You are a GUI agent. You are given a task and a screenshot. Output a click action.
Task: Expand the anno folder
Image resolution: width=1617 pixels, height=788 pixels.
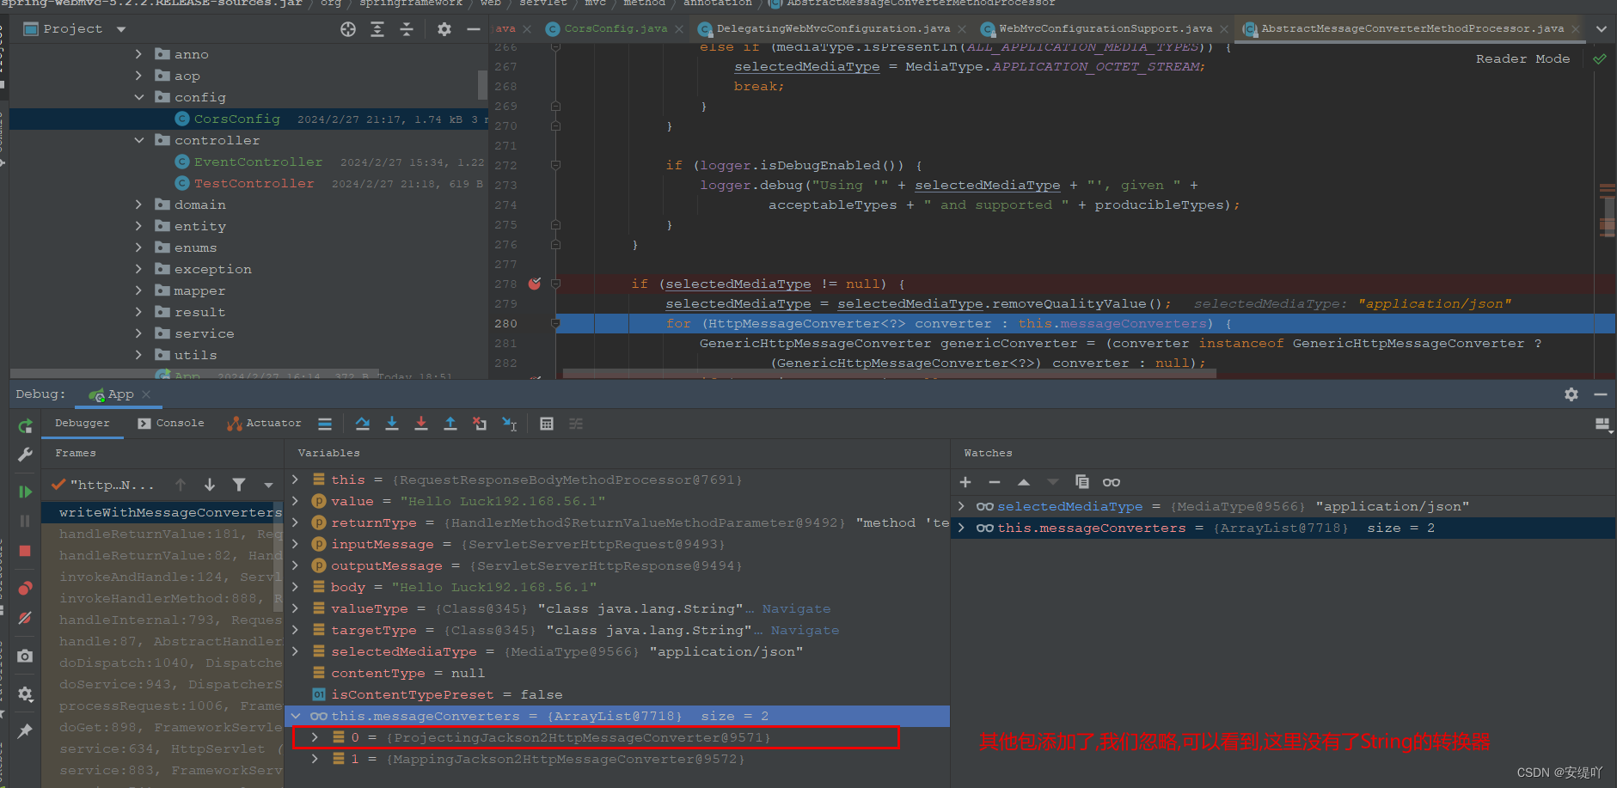(139, 54)
